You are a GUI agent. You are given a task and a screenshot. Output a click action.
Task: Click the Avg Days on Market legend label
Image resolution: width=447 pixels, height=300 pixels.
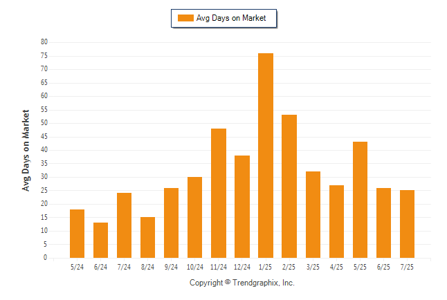(231, 18)
